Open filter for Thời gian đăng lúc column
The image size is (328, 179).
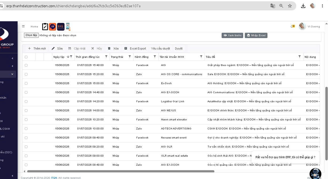[x=106, y=57]
